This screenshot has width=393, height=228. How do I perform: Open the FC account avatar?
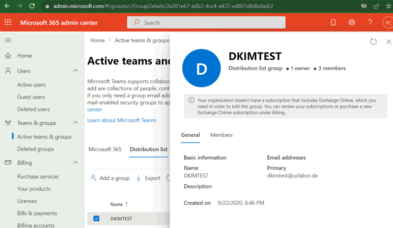388,23
